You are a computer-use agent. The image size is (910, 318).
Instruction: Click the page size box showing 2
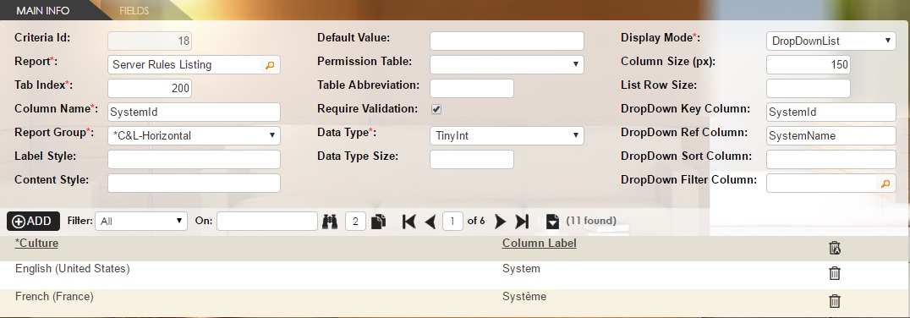click(x=355, y=221)
